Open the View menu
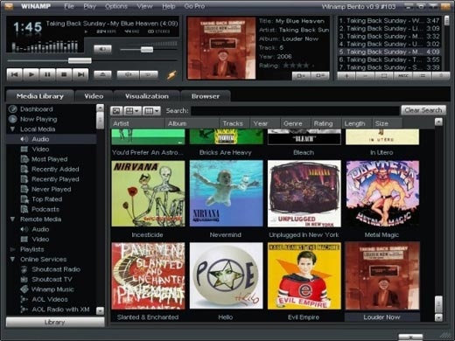455x341 pixels. pyautogui.click(x=144, y=6)
